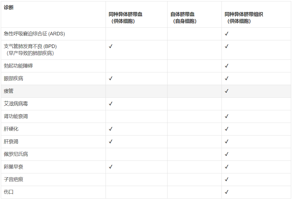Click the 勃起功能障碍 row checkmark
This screenshot has width=292, height=200.
click(226, 66)
